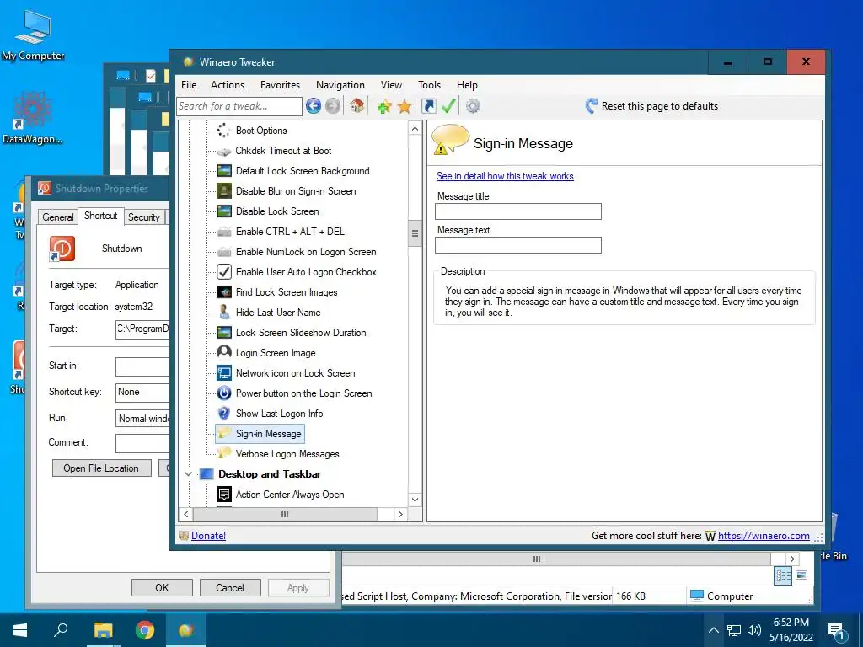The width and height of the screenshot is (863, 647).
Task: Launch Google Chrome from the taskbar
Action: point(145,630)
